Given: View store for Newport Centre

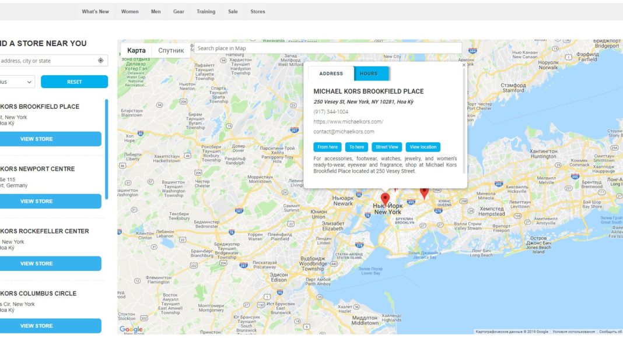Looking at the screenshot, I should pyautogui.click(x=50, y=201).
